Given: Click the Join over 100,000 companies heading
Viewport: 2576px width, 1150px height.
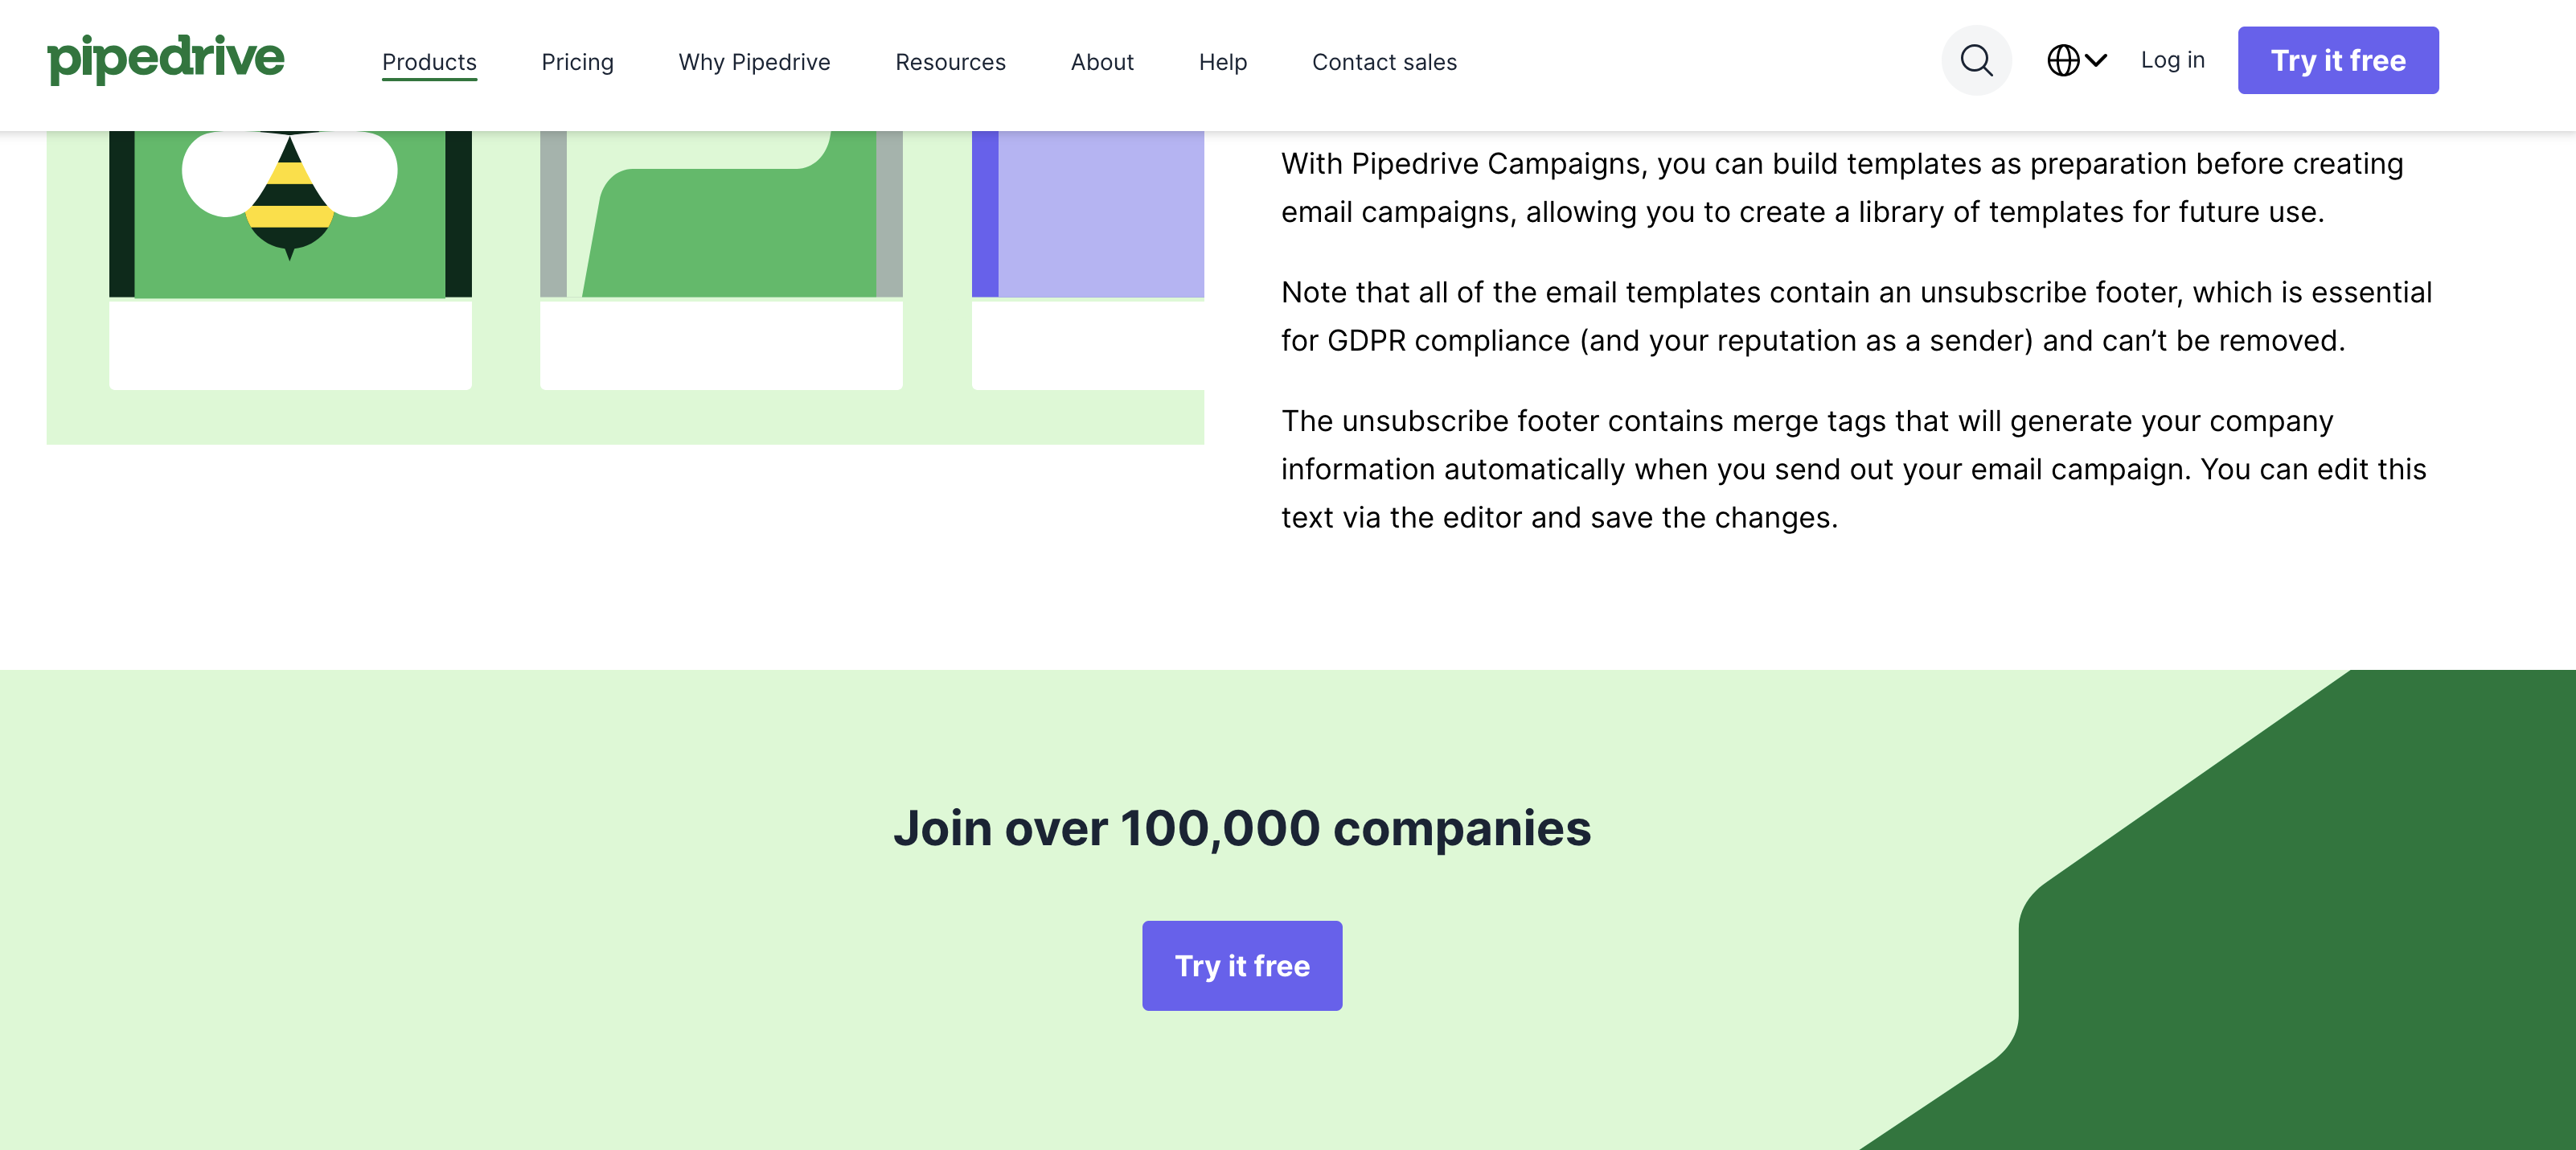Looking at the screenshot, I should click(x=1242, y=828).
